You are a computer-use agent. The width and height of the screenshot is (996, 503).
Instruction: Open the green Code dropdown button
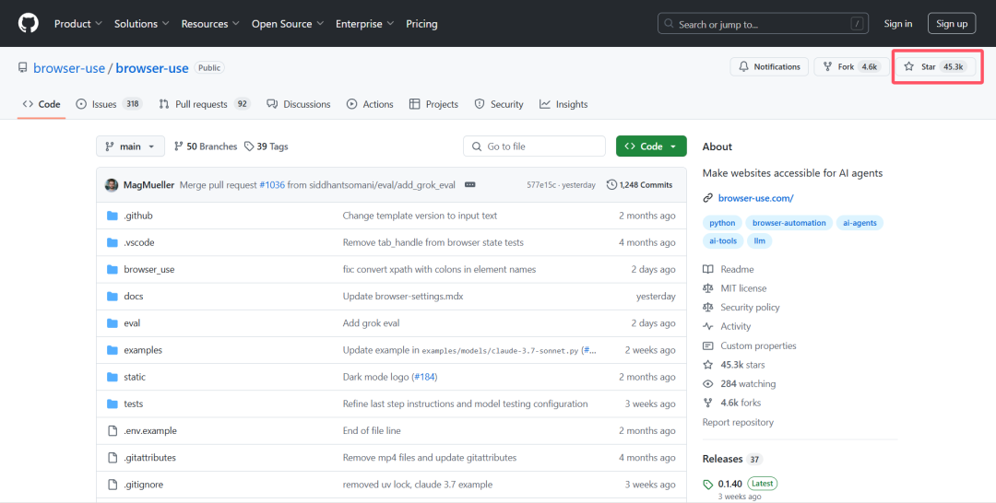[x=651, y=146]
